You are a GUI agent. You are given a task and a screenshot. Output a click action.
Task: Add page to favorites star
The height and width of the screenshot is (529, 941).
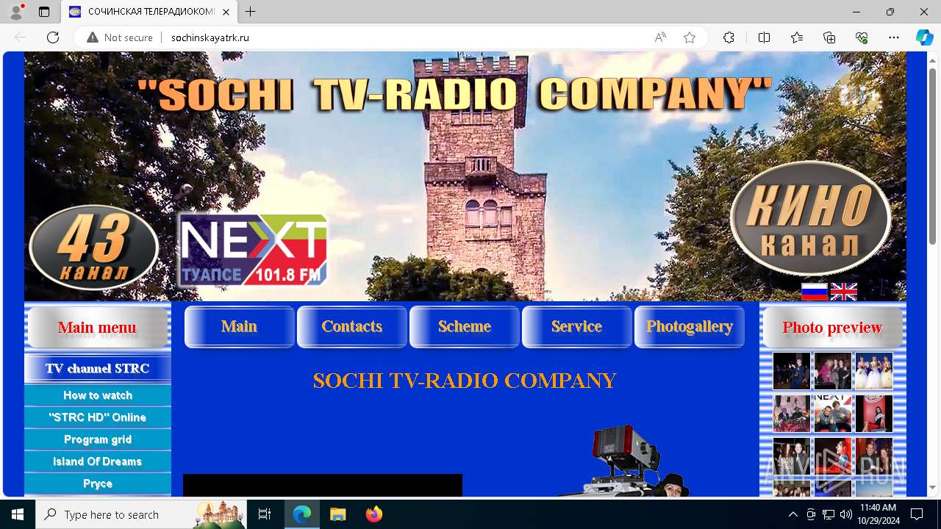690,37
